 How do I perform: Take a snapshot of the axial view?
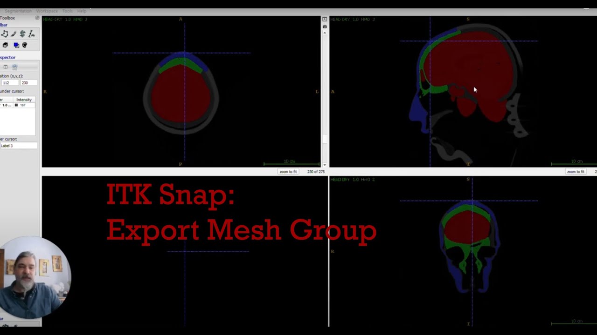click(325, 27)
